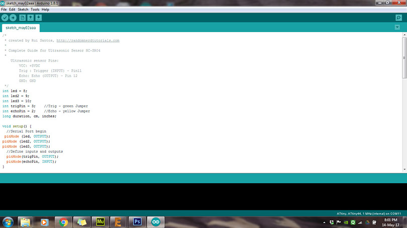Open the Sticky Notes taskbar icon
The width and height of the screenshot is (407, 228).
coord(82,222)
